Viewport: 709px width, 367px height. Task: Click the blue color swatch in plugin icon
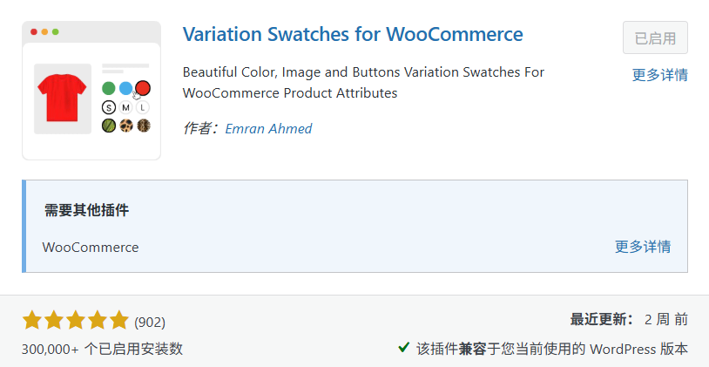tap(125, 88)
